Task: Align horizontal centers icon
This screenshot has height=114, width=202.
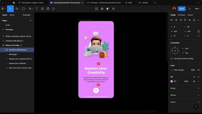Action: (176, 20)
